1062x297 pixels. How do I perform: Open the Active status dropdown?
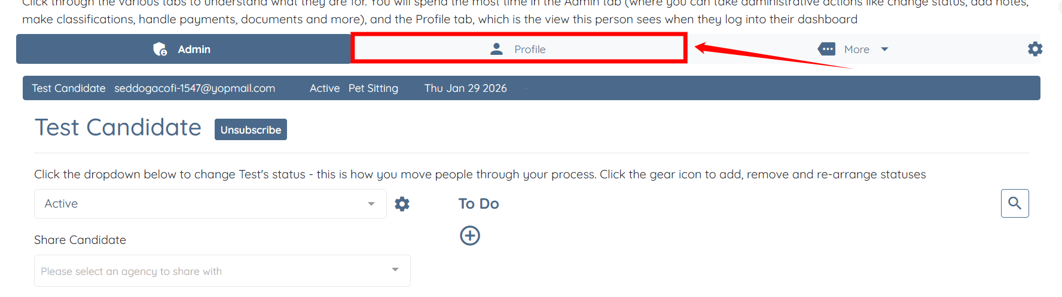(x=210, y=204)
